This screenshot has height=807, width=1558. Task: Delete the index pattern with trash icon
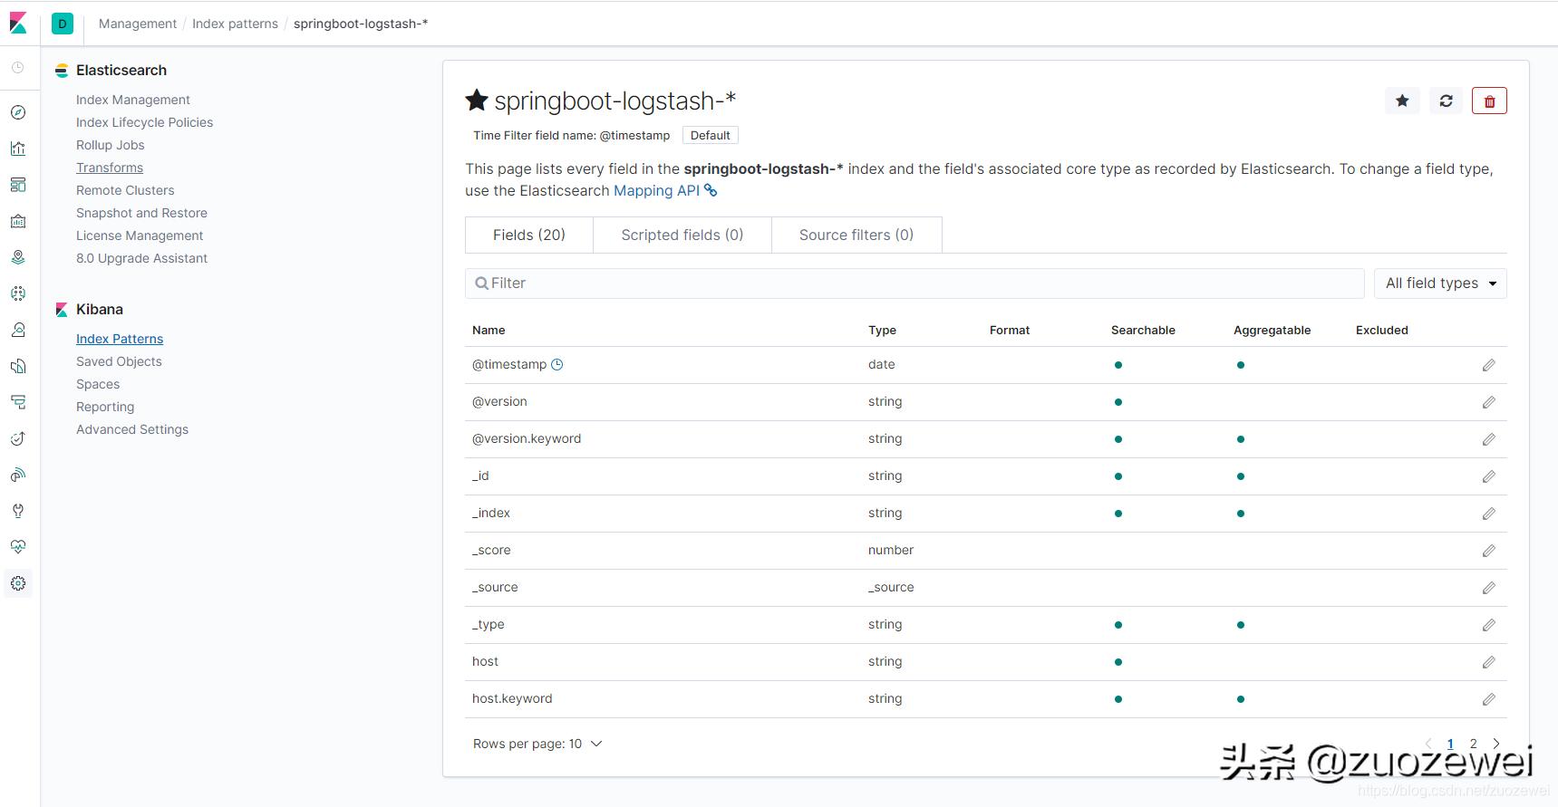[1489, 101]
